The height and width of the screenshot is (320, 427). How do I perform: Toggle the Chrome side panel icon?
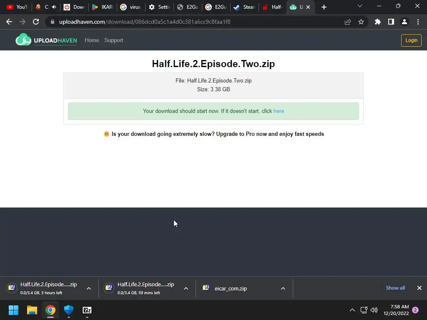[x=391, y=22]
